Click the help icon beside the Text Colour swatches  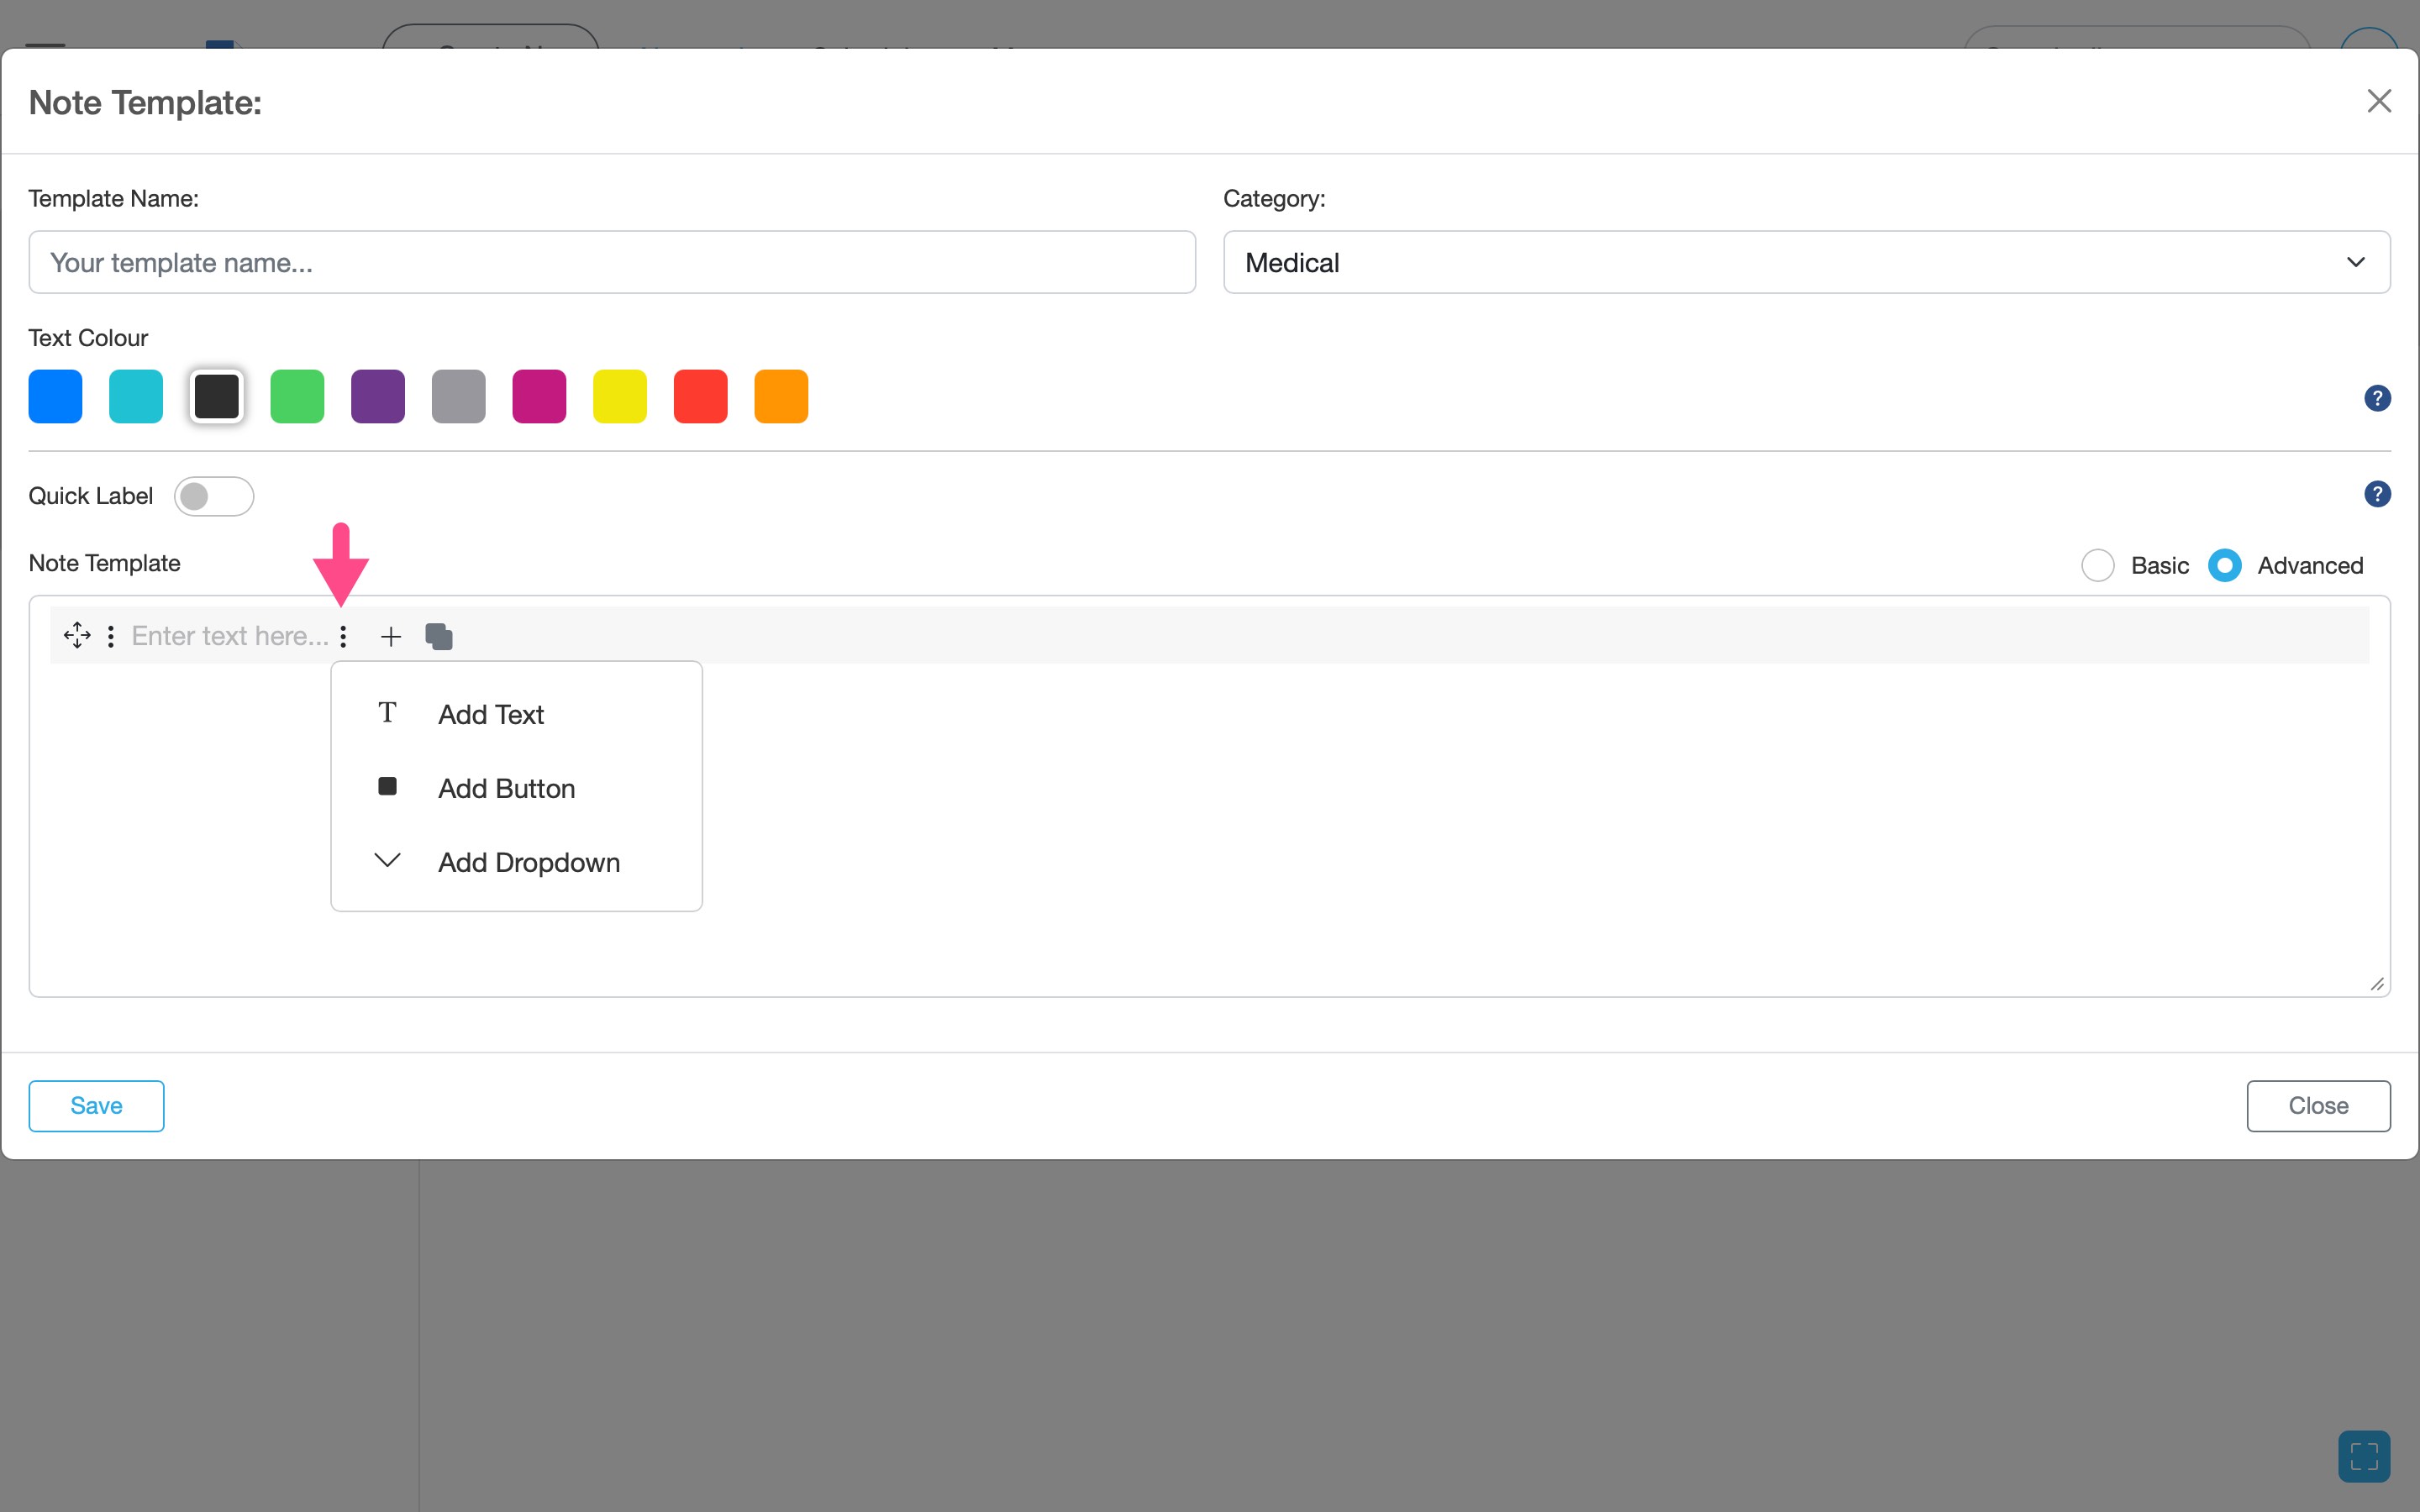tap(2376, 397)
